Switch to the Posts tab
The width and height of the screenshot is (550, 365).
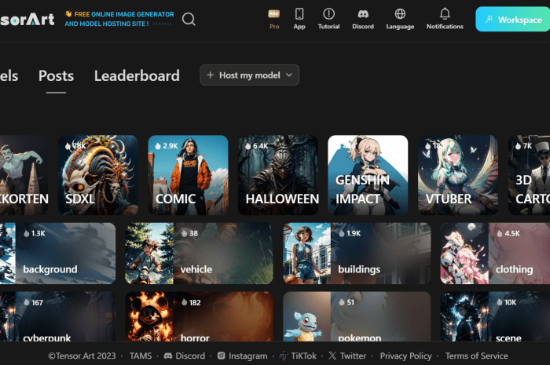pyautogui.click(x=56, y=75)
